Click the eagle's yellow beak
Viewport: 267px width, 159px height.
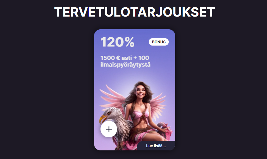click(103, 119)
